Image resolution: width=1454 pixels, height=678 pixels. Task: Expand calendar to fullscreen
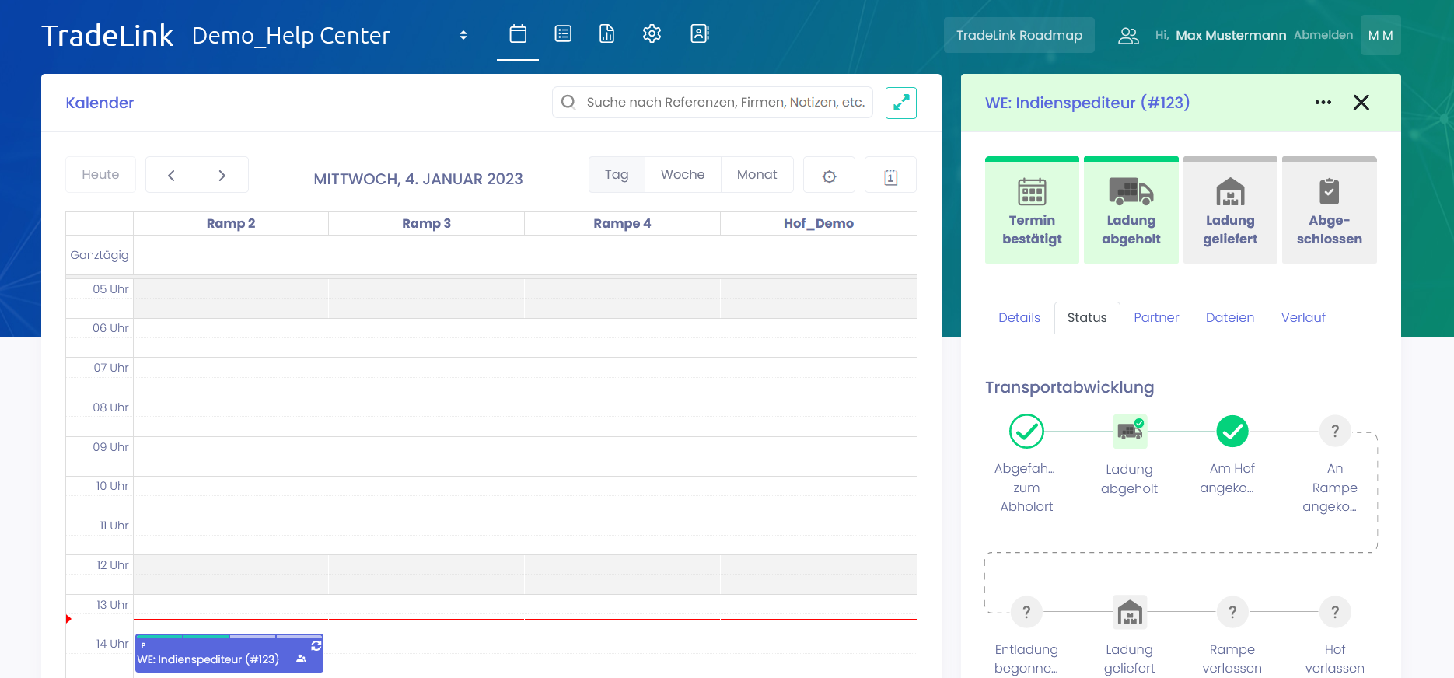coord(900,103)
